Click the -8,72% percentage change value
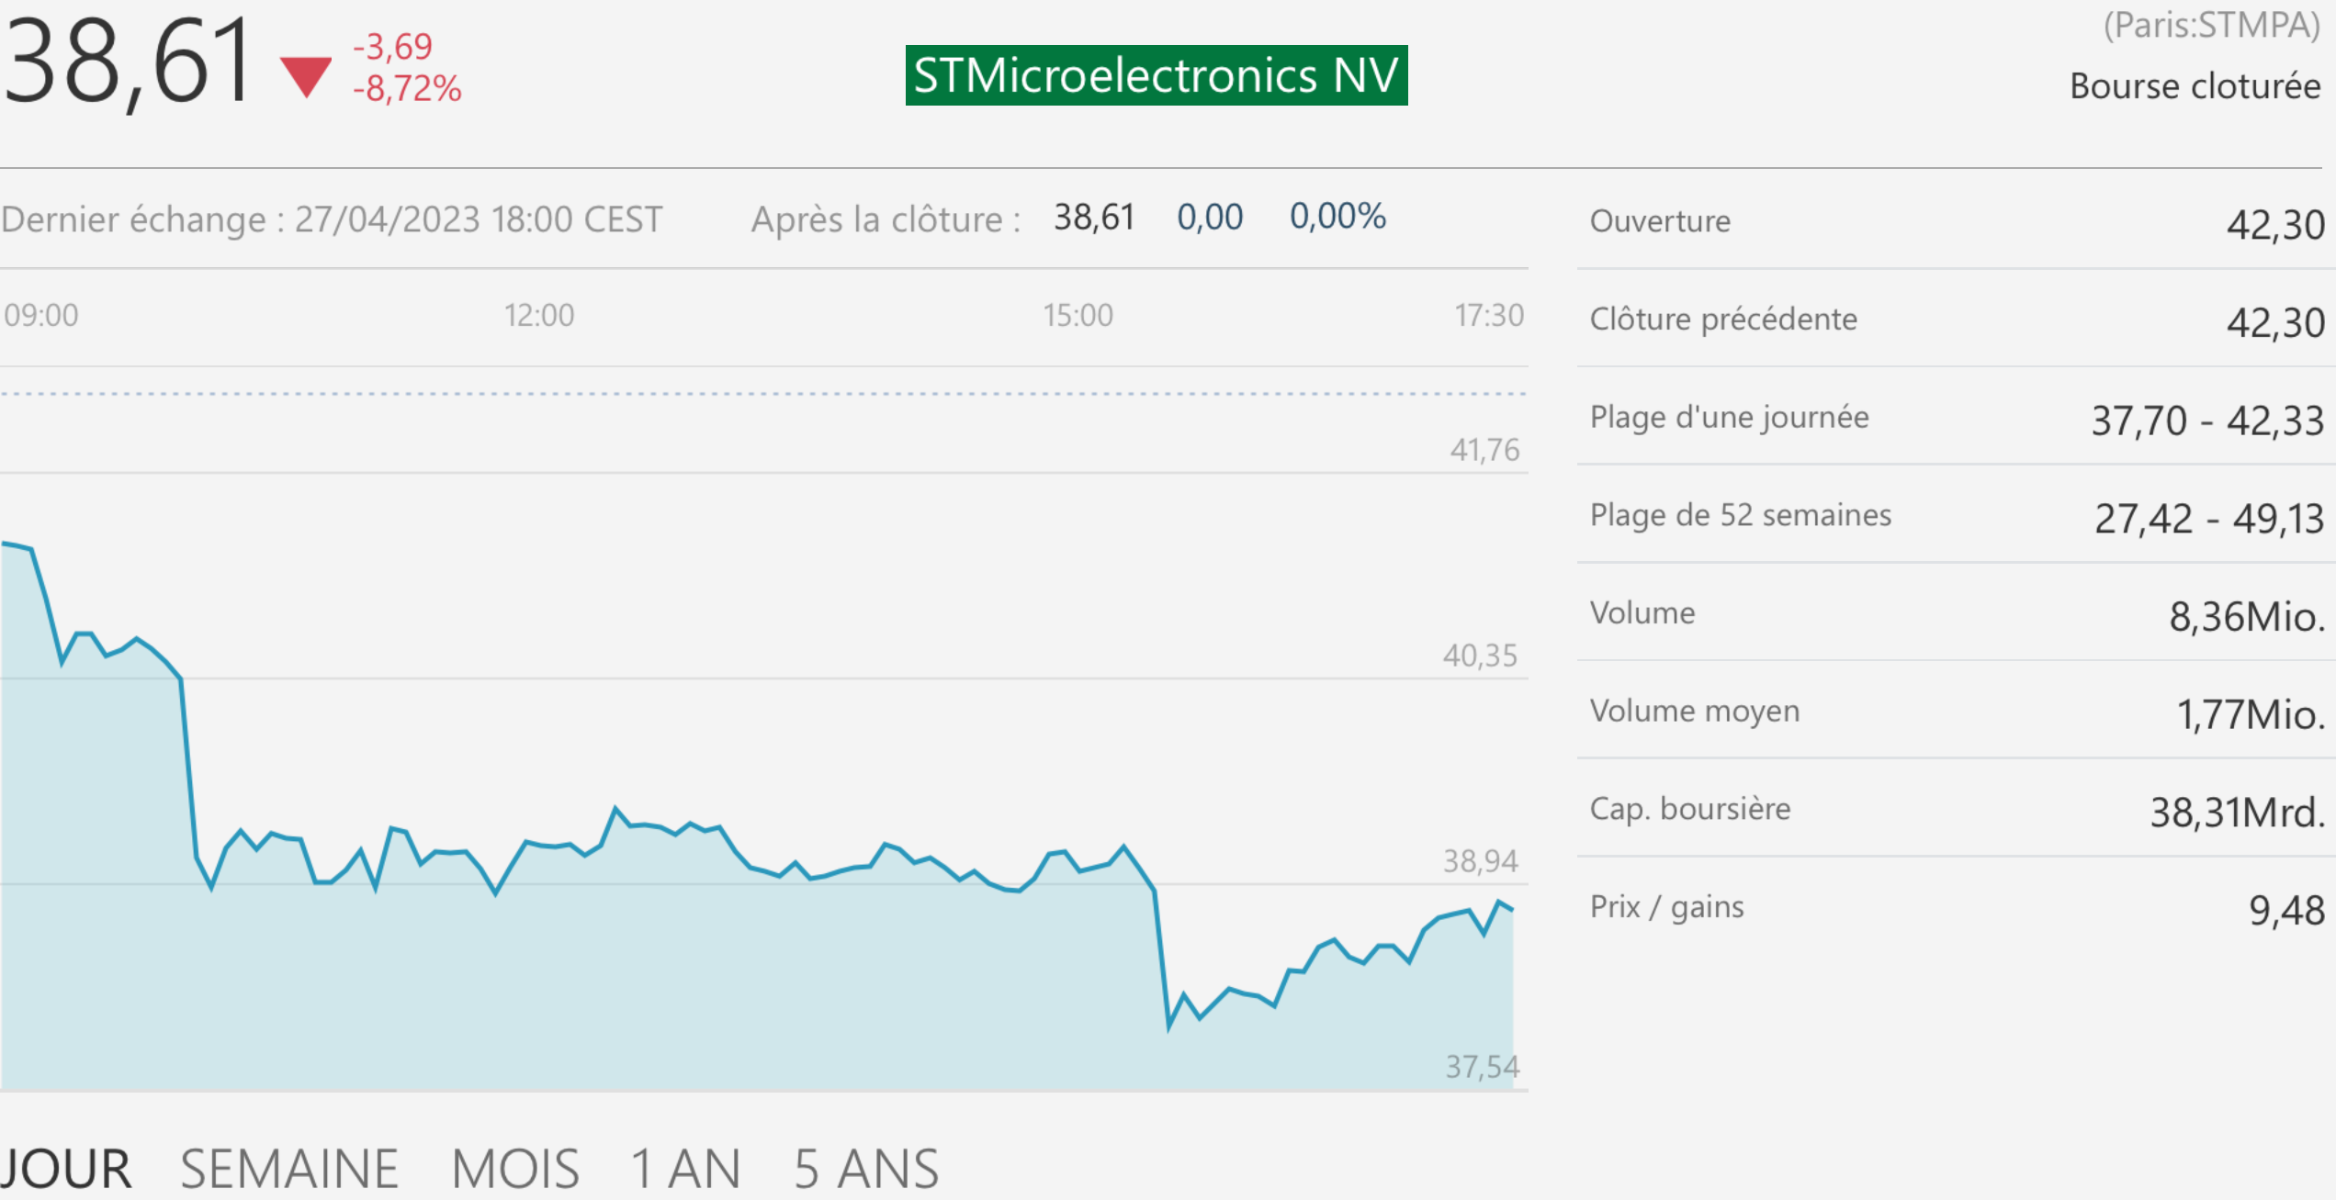2336x1200 pixels. 408,89
